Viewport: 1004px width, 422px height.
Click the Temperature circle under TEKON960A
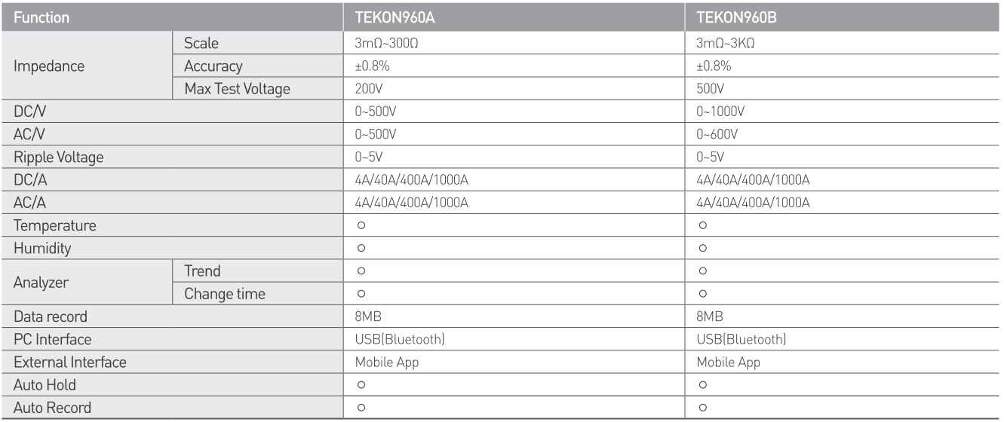click(x=361, y=225)
